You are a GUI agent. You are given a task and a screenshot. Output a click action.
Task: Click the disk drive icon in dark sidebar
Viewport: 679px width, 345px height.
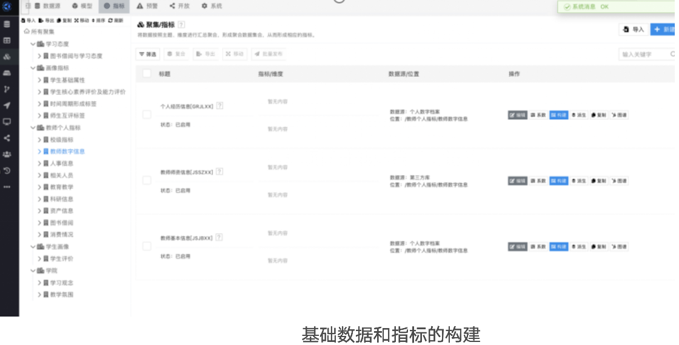point(7,73)
